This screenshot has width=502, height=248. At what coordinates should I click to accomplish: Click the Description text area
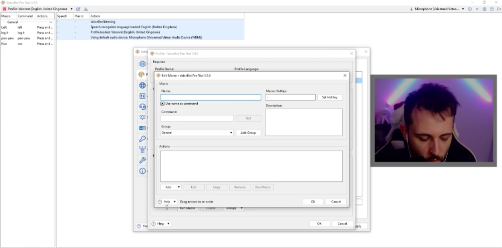304,122
